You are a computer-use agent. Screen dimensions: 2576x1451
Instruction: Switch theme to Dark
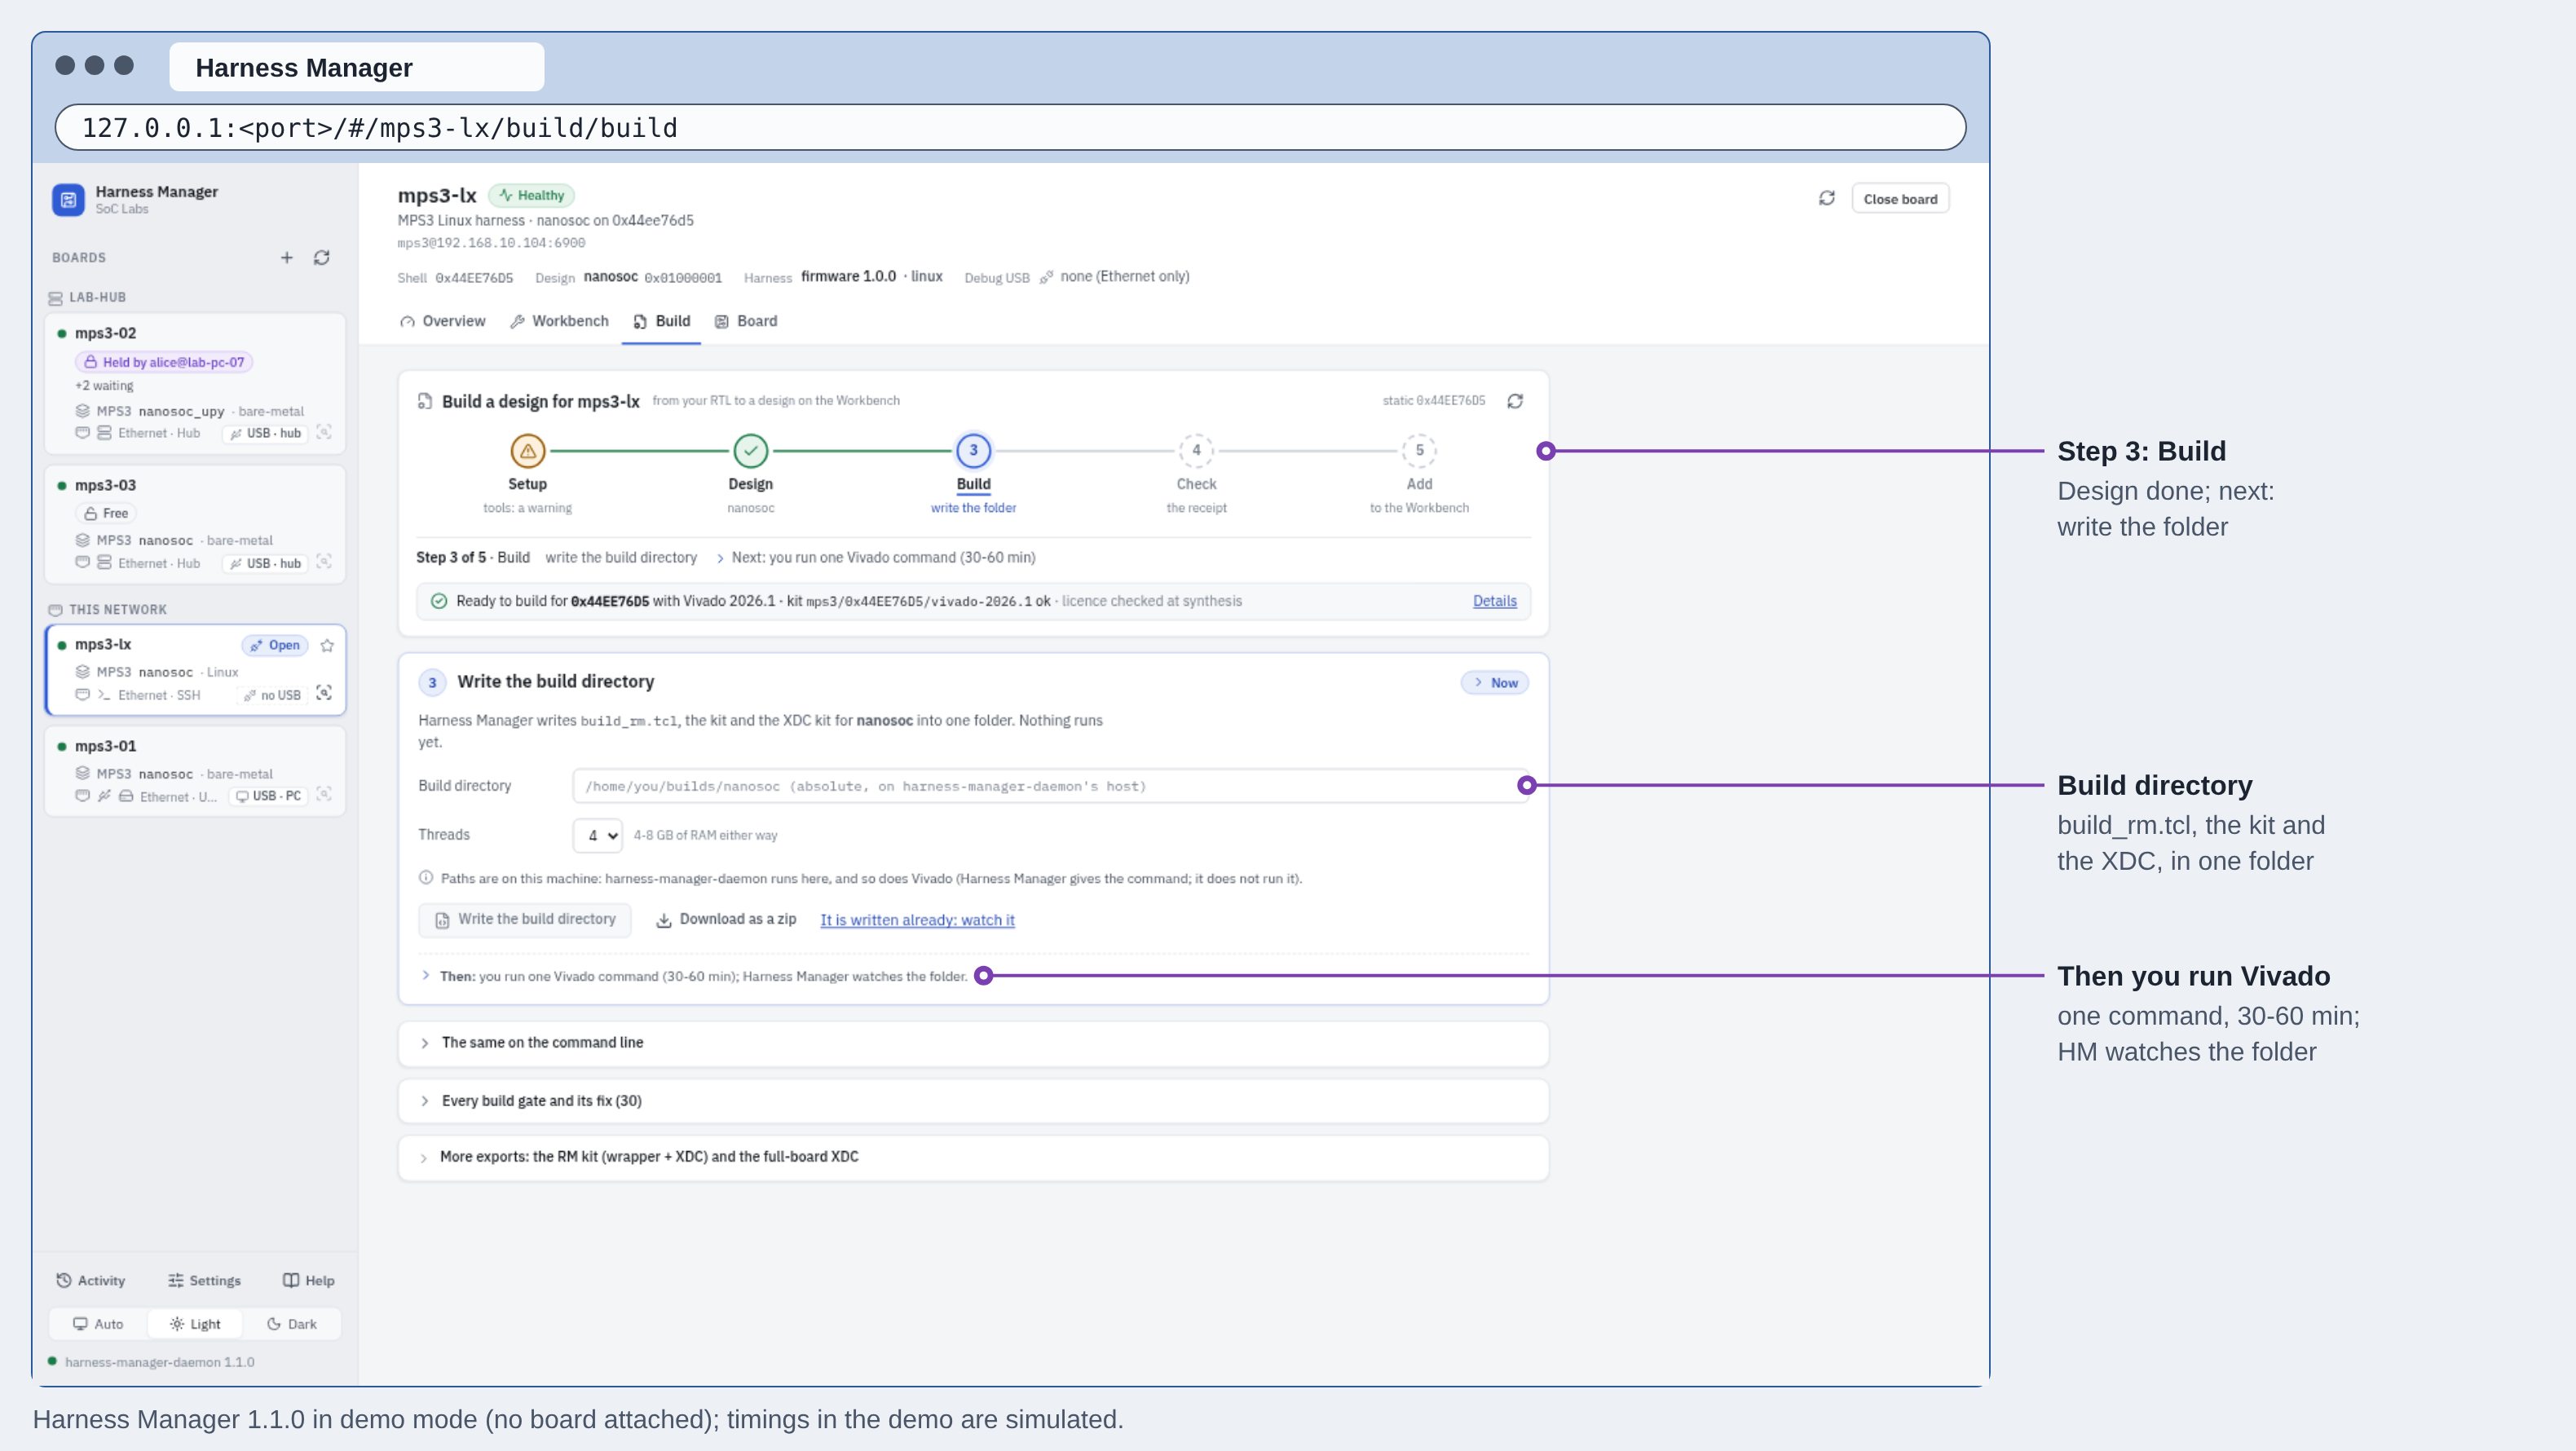tap(292, 1324)
